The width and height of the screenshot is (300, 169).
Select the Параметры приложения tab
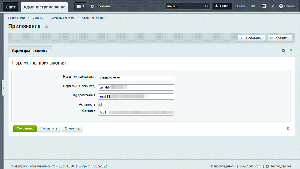(x=31, y=51)
